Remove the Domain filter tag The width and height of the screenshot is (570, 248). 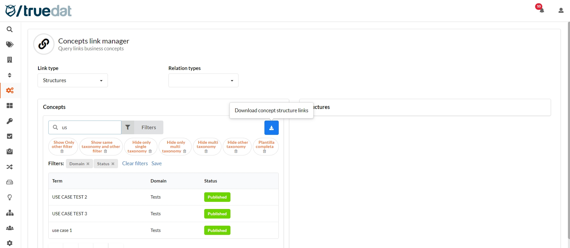88,164
